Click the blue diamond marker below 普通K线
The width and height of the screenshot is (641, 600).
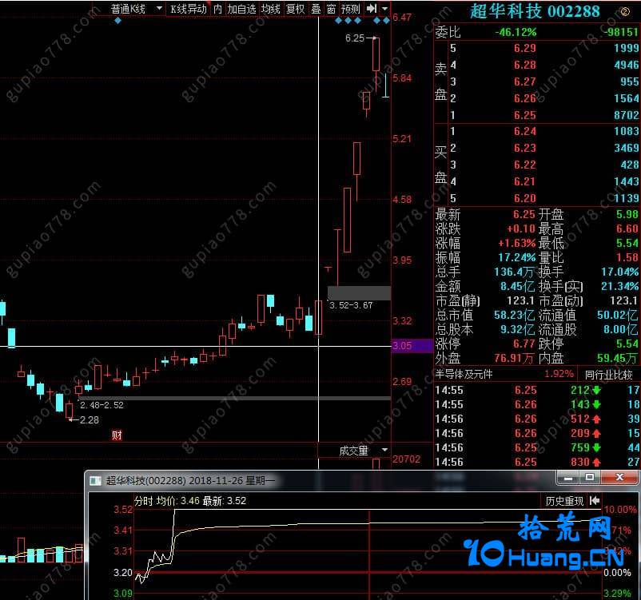point(117,21)
